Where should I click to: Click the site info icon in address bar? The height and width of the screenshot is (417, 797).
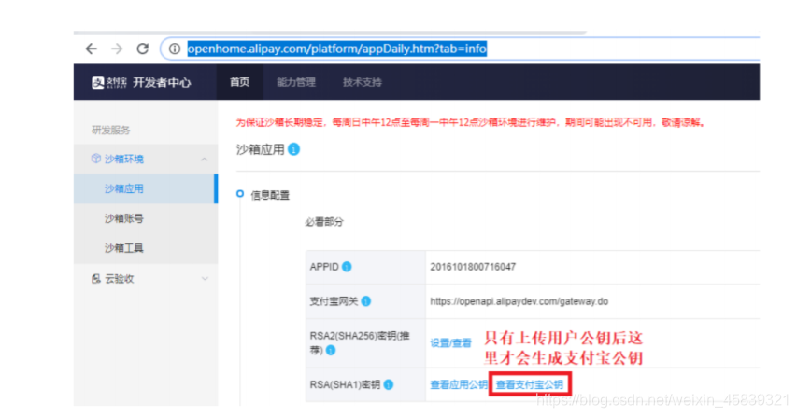pyautogui.click(x=175, y=49)
